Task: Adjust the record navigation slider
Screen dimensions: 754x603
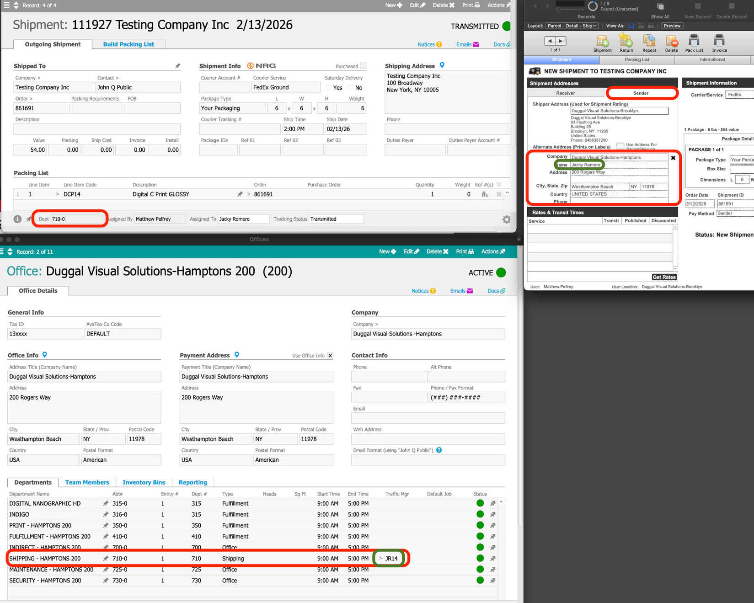Action: click(559, 9)
